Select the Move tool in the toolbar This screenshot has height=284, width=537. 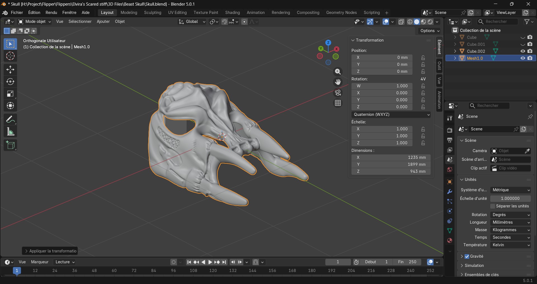(10, 69)
